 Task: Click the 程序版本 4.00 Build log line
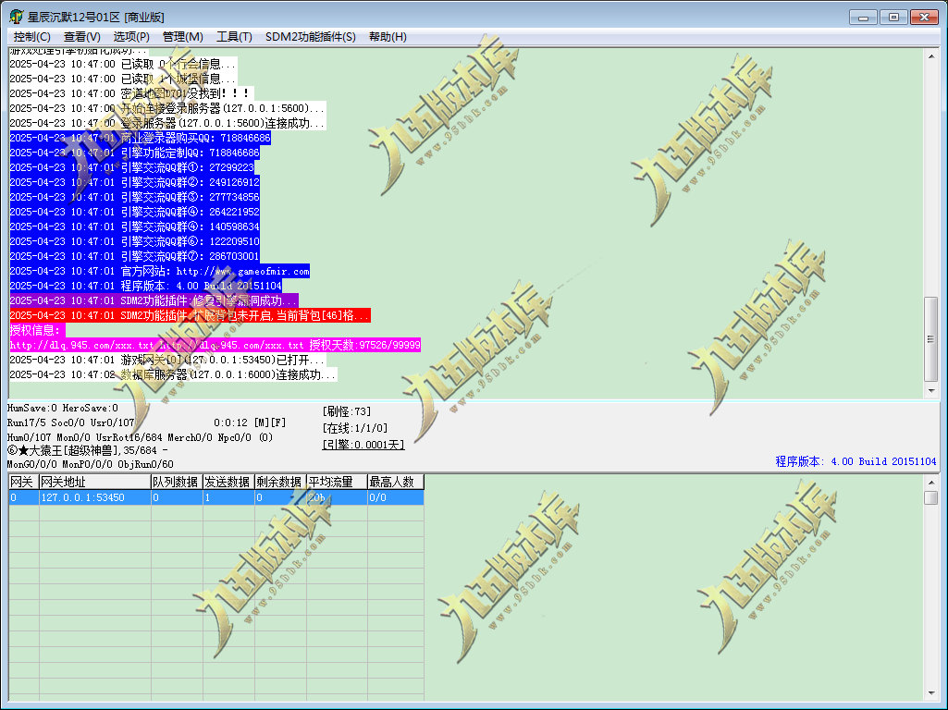(146, 286)
